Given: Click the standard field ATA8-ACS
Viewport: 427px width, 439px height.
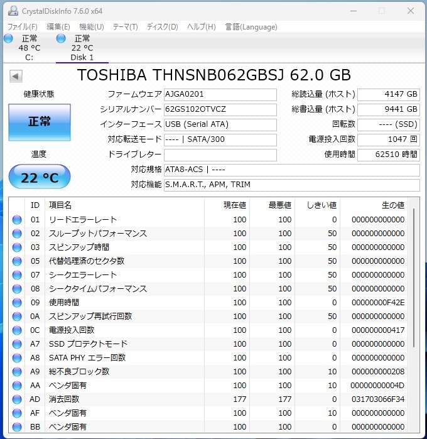Looking at the screenshot, I should (x=292, y=170).
